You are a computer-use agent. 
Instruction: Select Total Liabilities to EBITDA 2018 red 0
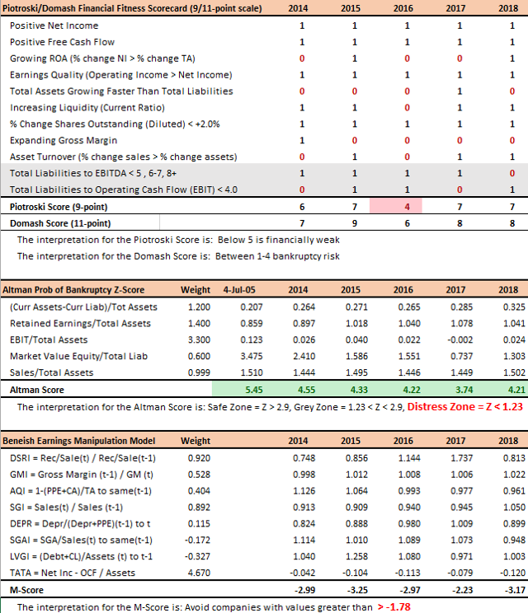pyautogui.click(x=512, y=173)
